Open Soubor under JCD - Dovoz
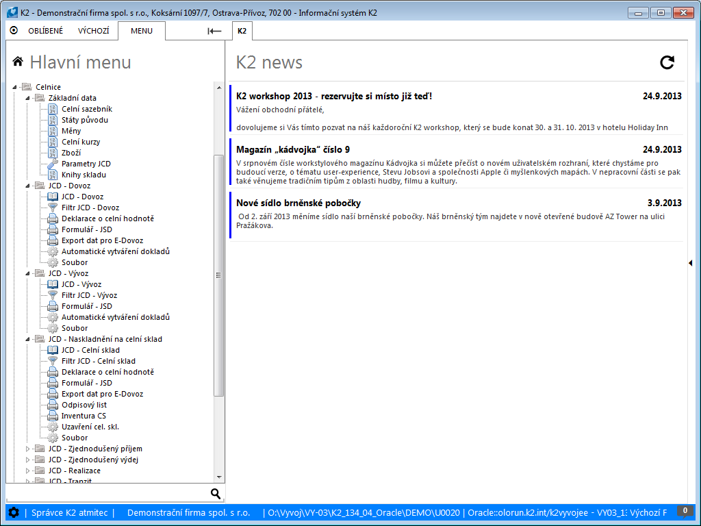 pyautogui.click(x=74, y=262)
